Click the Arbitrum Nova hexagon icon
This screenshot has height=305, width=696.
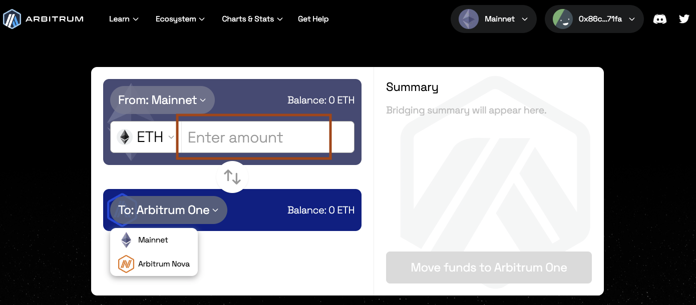[x=126, y=264]
